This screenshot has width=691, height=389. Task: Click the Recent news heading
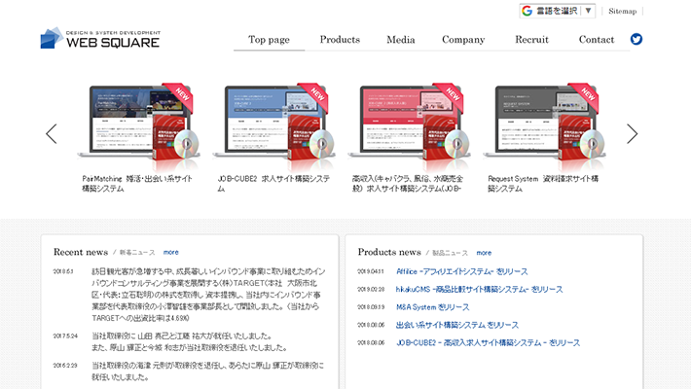click(81, 252)
